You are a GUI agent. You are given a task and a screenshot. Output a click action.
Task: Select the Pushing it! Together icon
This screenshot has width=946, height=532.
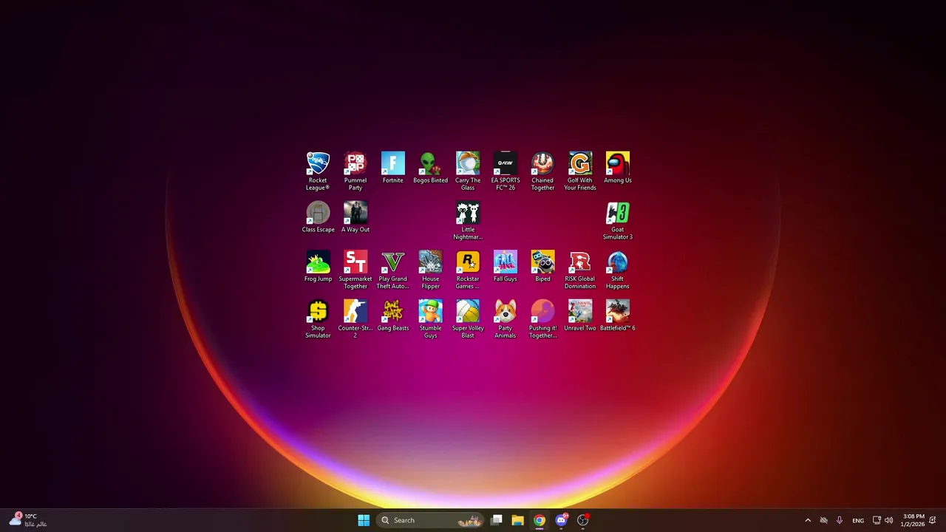542,319
